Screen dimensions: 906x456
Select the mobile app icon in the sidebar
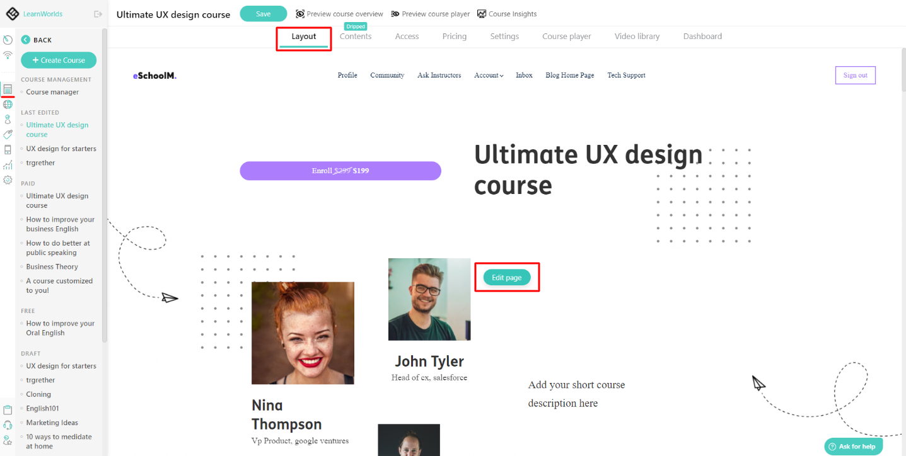pyautogui.click(x=8, y=149)
